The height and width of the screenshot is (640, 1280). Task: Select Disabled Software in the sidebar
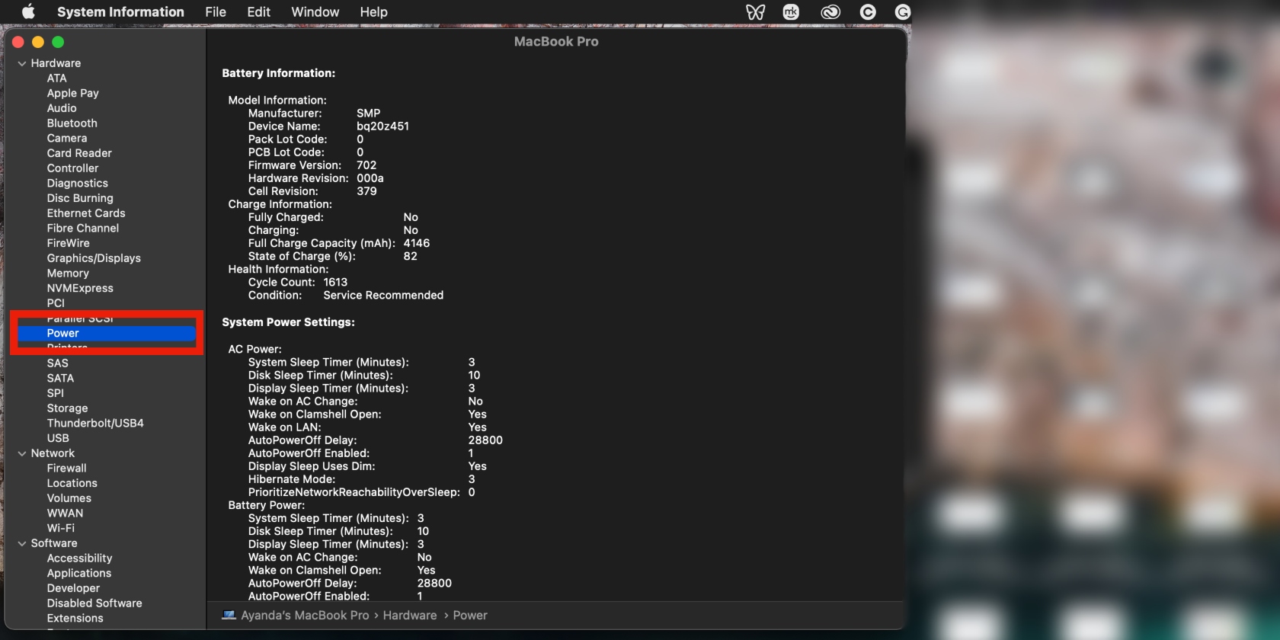(94, 603)
